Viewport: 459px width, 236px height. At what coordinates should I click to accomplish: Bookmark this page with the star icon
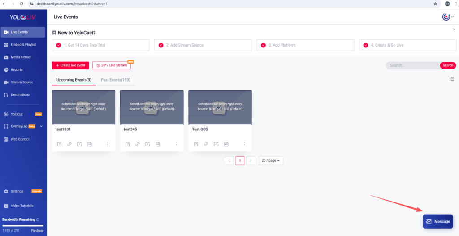(435, 4)
